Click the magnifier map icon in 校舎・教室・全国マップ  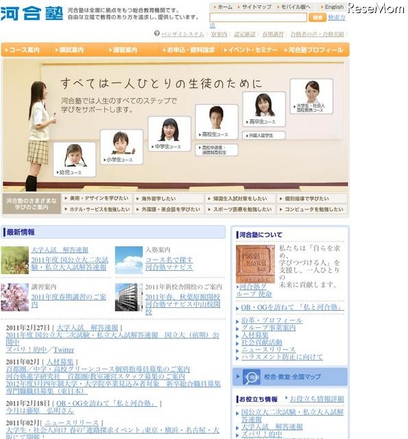(251, 377)
